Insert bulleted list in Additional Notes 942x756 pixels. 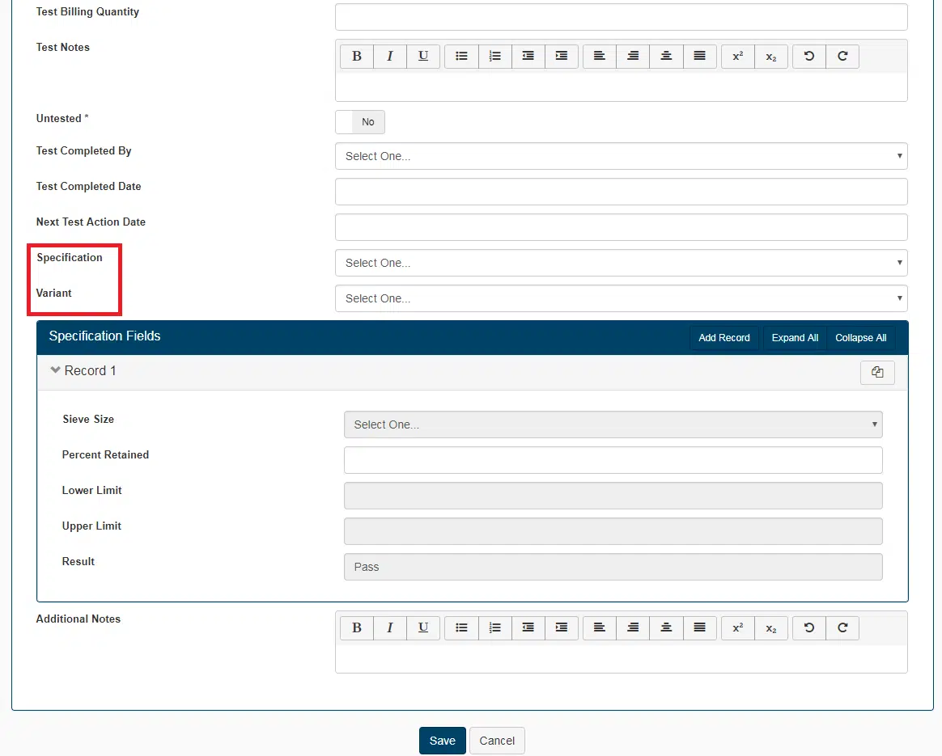(461, 628)
